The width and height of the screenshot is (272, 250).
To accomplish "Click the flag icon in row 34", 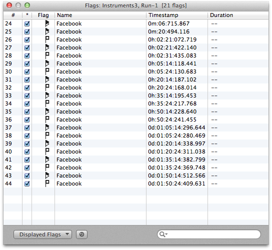I will click(x=47, y=103).
